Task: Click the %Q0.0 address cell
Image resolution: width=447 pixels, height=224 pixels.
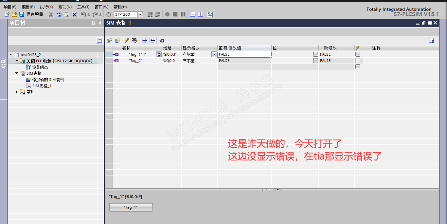Action: (171, 61)
